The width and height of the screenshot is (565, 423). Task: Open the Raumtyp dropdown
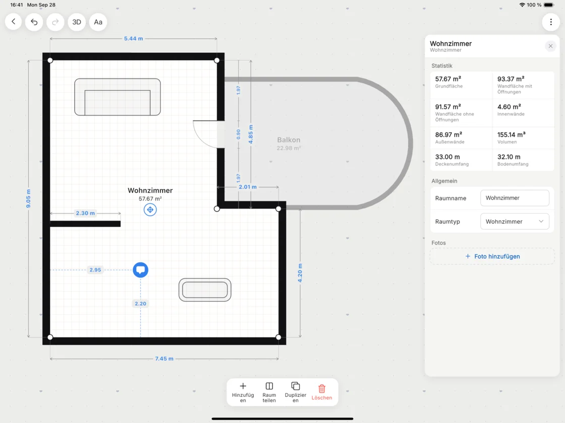[x=515, y=222]
